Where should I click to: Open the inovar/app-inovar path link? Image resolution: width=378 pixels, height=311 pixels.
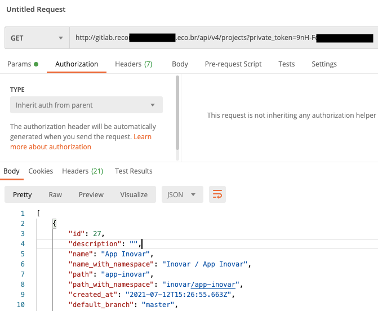pyautogui.click(x=201, y=285)
